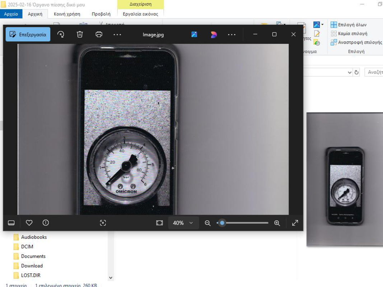383x287 pixels.
Task: Show file info with the info icon
Action: coord(46,223)
